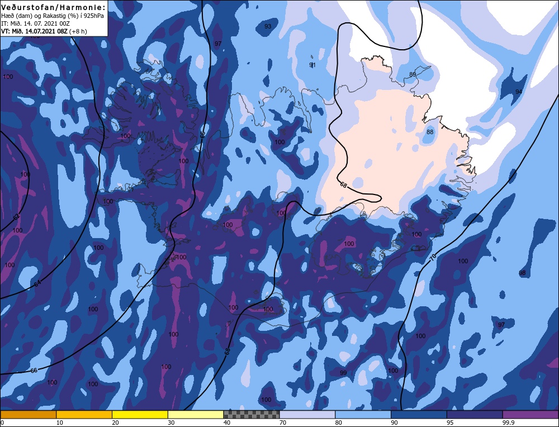Click the '62' height contour label
The image size is (559, 427).
(x=16, y=217)
